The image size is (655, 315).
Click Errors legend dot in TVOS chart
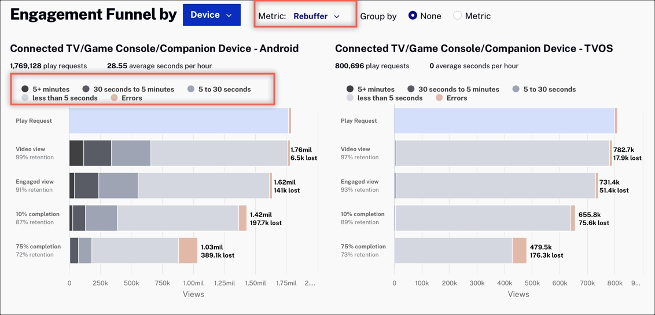(439, 98)
